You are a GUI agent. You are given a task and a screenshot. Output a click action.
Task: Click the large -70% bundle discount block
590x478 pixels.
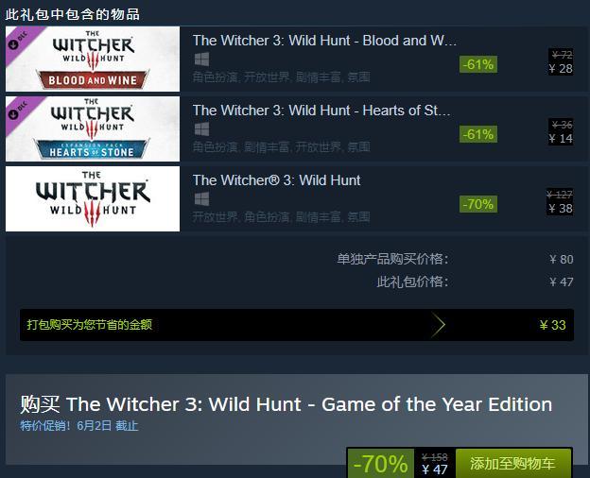pos(380,463)
